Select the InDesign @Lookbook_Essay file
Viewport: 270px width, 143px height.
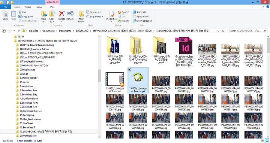[184, 52]
